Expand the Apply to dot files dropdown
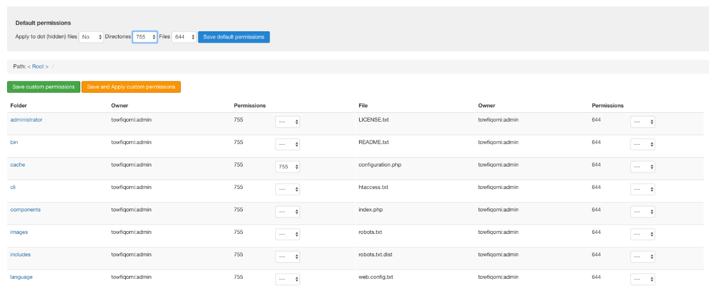Image resolution: width=709 pixels, height=290 pixels. [91, 37]
